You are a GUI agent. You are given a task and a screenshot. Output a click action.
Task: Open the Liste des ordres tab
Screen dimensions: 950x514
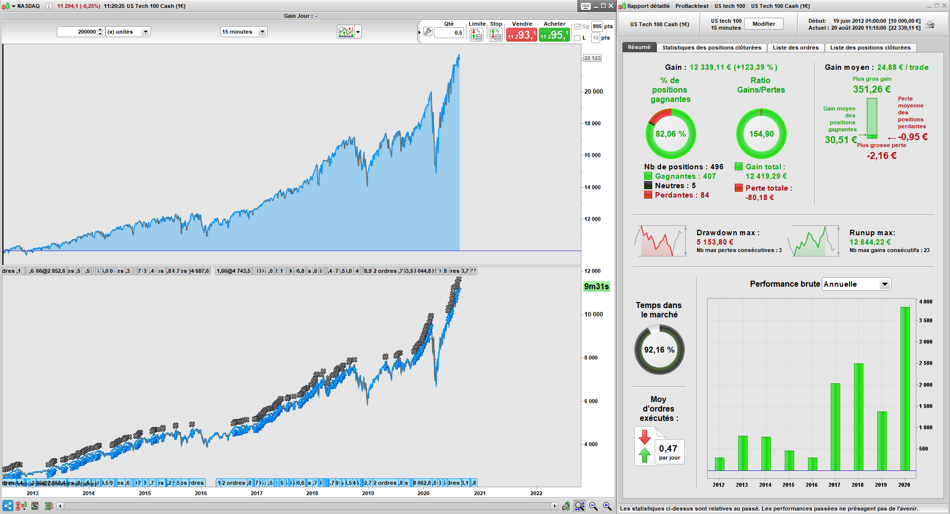pos(796,48)
